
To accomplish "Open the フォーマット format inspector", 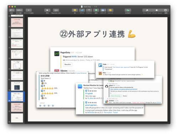I will click(x=147, y=10).
